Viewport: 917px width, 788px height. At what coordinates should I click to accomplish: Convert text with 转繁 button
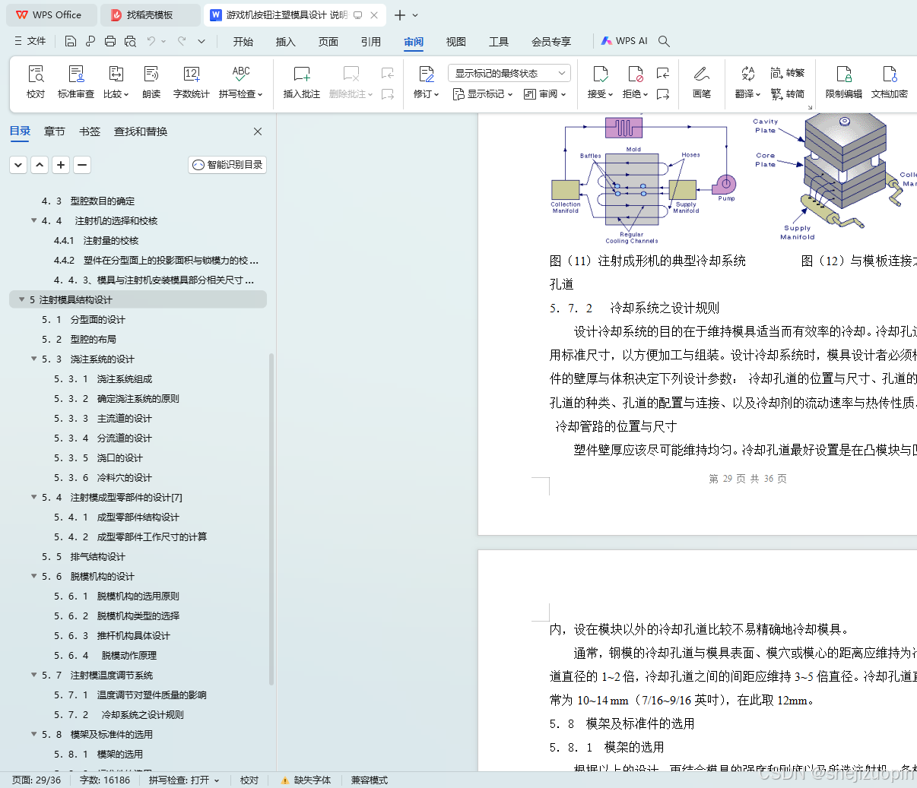click(x=788, y=73)
